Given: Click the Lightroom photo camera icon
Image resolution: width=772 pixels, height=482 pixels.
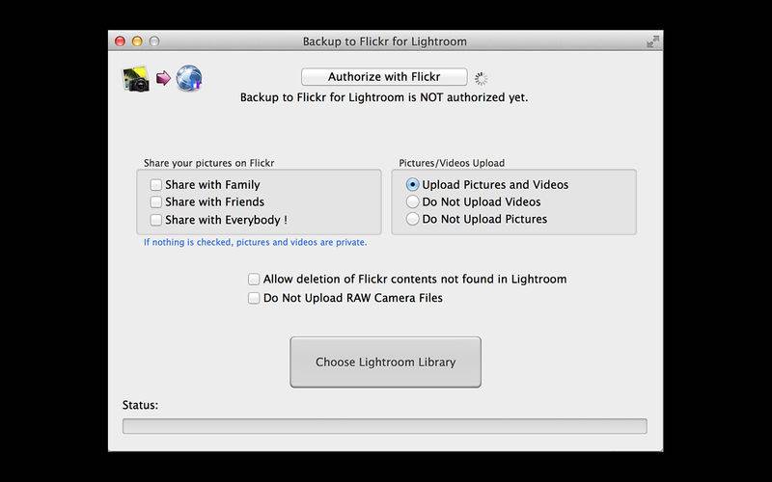Looking at the screenshot, I should pyautogui.click(x=134, y=79).
